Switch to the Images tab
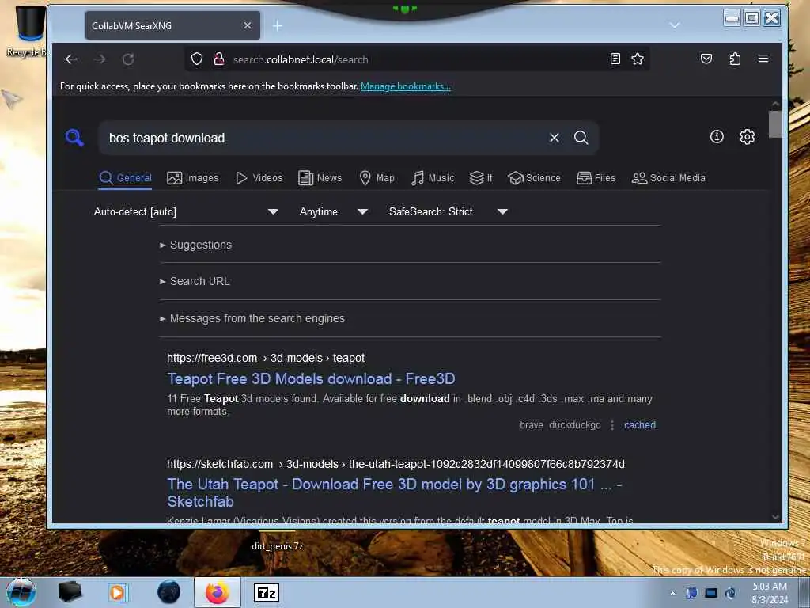This screenshot has height=608, width=810. [x=193, y=178]
